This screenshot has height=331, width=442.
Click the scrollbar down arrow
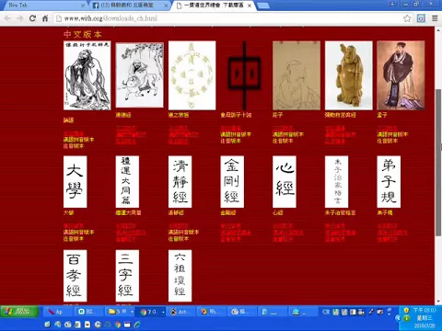(x=438, y=302)
